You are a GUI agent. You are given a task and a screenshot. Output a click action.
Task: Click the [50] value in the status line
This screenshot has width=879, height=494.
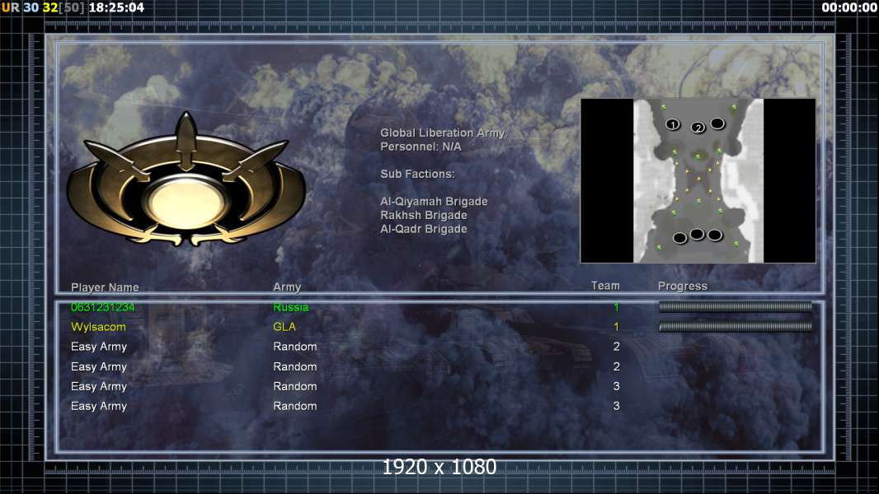click(x=72, y=7)
